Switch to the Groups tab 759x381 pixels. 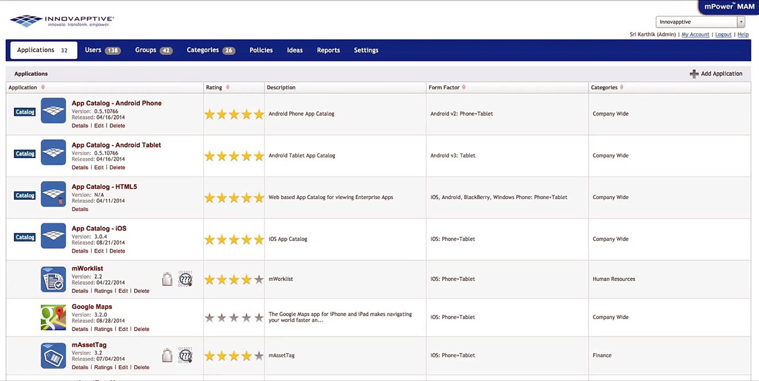[x=153, y=50]
